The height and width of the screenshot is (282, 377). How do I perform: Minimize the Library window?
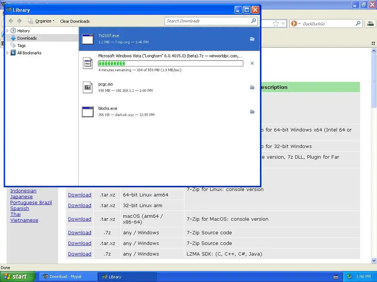(x=238, y=10)
